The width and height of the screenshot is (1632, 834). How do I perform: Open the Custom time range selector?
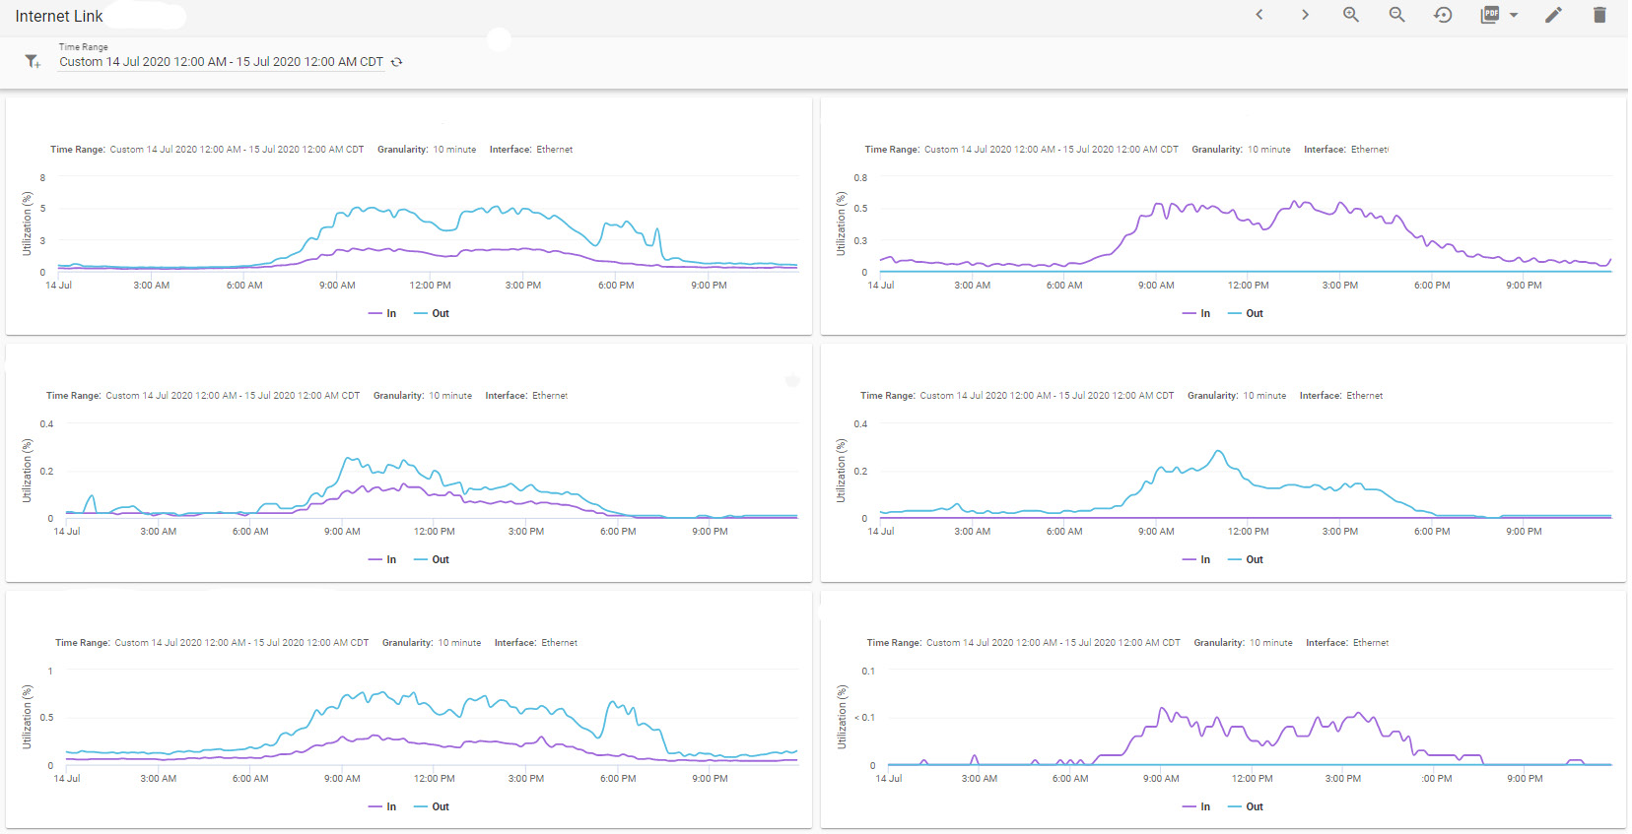pyautogui.click(x=221, y=62)
